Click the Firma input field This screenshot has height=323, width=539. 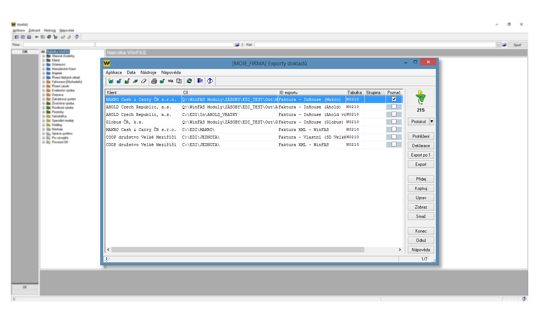pos(59,45)
